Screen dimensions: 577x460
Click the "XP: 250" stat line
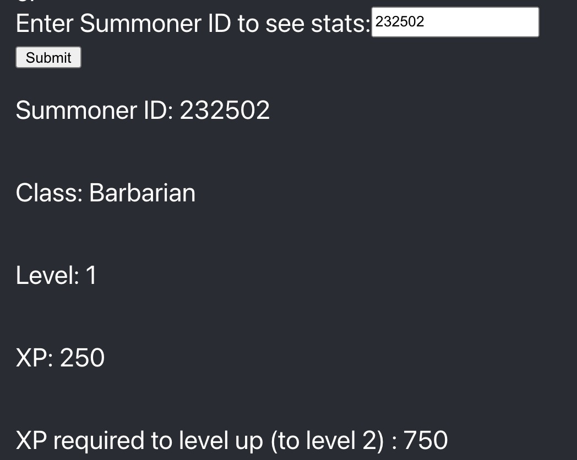pyautogui.click(x=61, y=358)
